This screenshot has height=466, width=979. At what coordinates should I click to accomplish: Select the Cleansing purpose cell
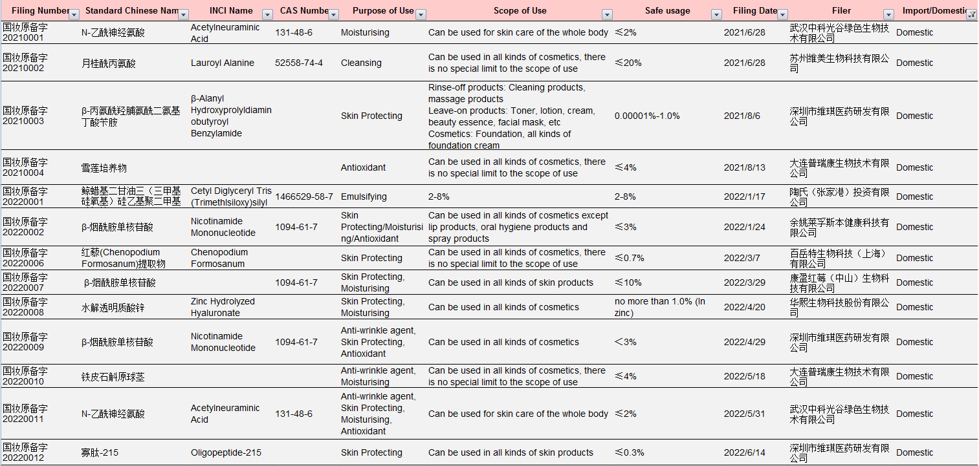click(x=361, y=63)
